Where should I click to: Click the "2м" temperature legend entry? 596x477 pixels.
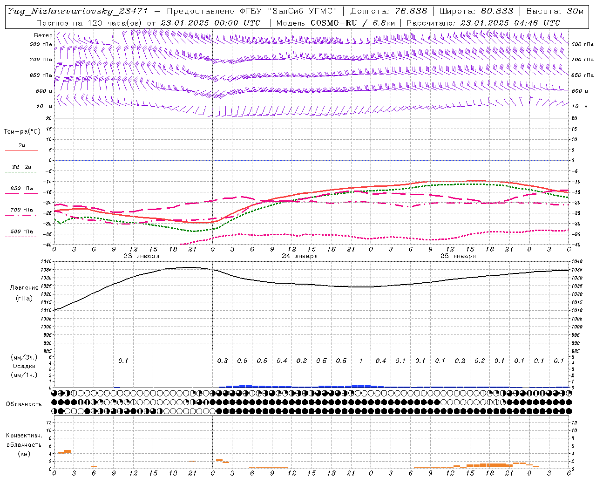pyautogui.click(x=22, y=146)
